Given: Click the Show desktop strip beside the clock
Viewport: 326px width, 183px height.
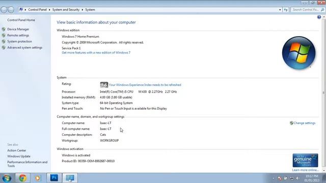Looking at the screenshot, I should pyautogui.click(x=324, y=178).
